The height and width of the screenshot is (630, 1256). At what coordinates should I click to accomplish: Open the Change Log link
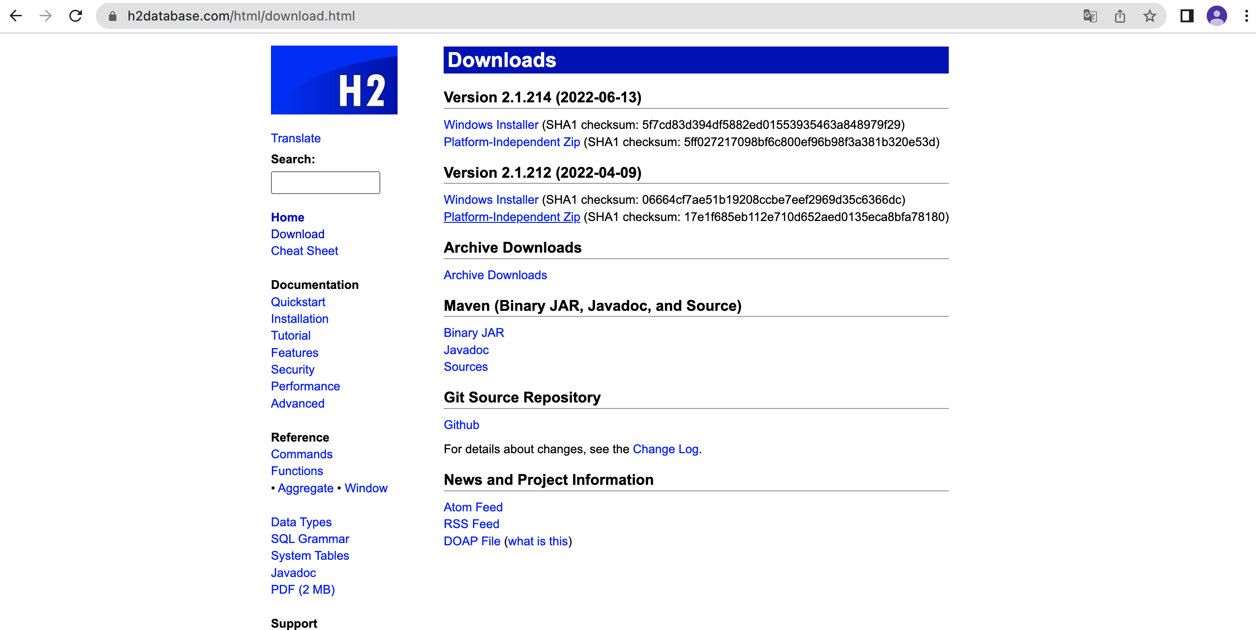pyautogui.click(x=665, y=449)
